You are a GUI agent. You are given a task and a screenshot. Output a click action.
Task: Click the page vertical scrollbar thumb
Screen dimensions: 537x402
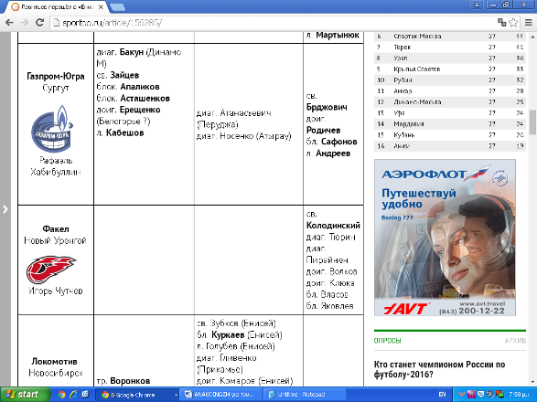533,122
